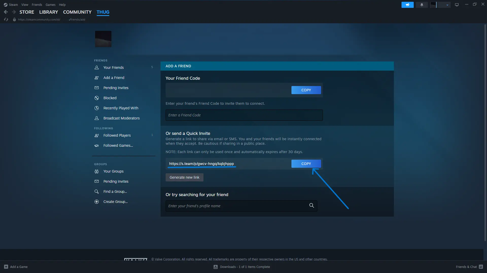
Task: Open the Help menu
Action: (x=62, y=5)
